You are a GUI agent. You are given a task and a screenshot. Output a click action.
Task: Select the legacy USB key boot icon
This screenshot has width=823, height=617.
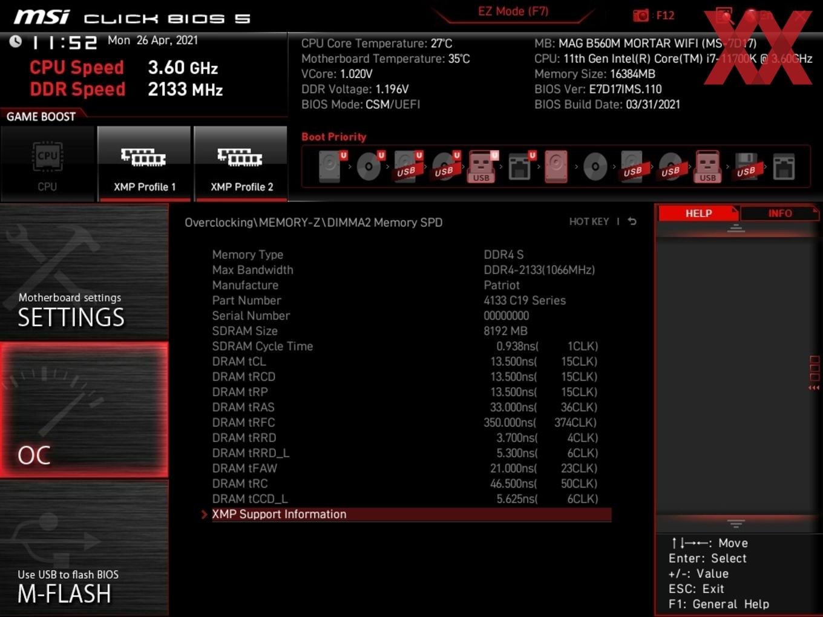pyautogui.click(x=707, y=166)
